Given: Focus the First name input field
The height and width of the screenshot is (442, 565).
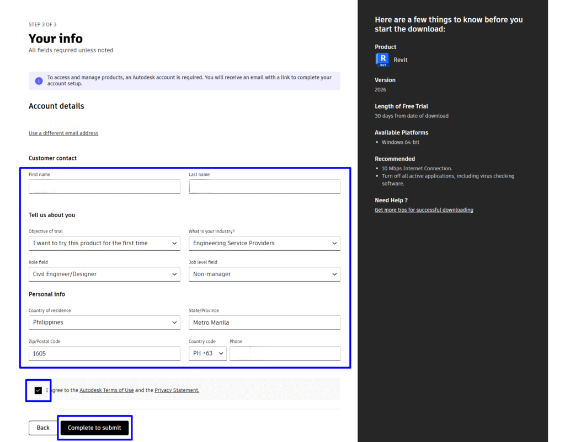Looking at the screenshot, I should click(104, 186).
